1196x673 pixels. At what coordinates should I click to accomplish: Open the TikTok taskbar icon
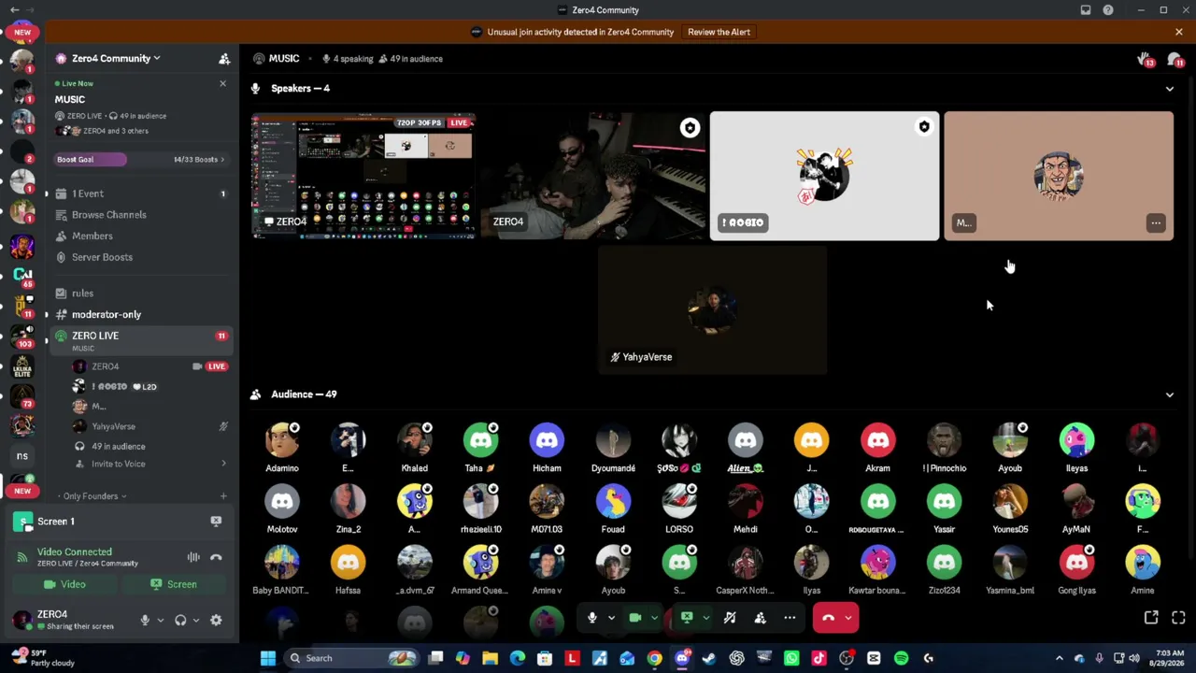[819, 658]
